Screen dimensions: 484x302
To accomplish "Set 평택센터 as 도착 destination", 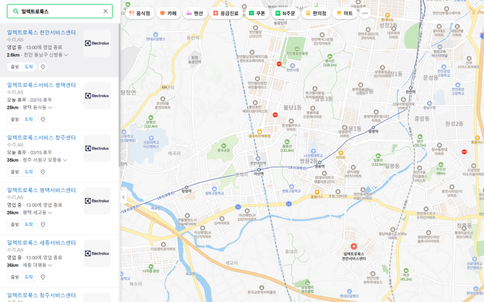I will pos(29,119).
